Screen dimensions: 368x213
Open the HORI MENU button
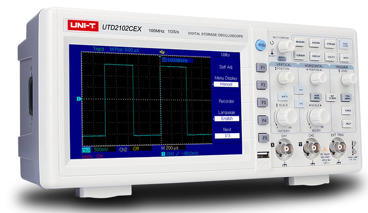pos(316,96)
